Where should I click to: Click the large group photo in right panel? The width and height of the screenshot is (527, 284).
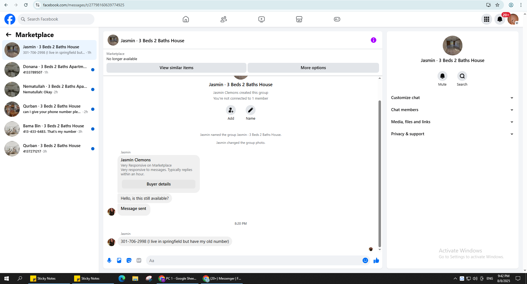[x=452, y=46]
